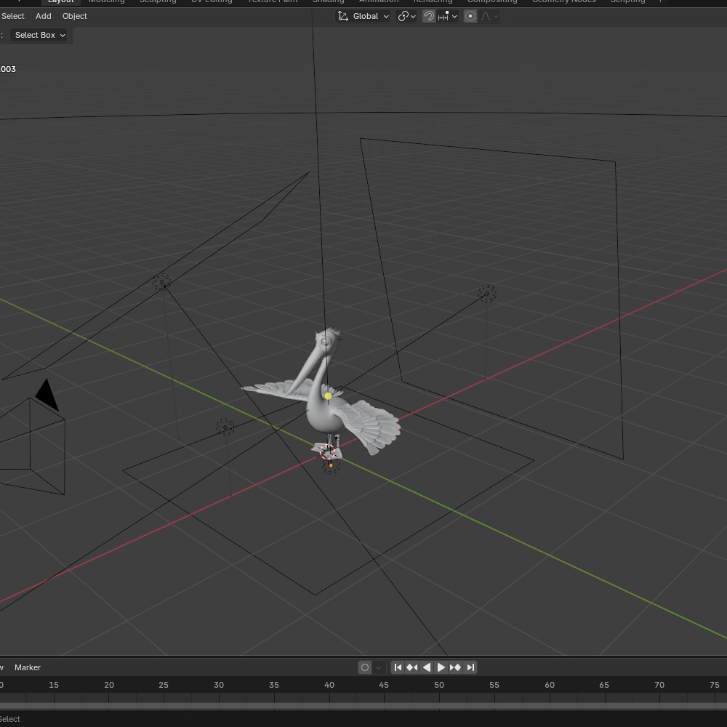Click frame 55 on the timeline
The width and height of the screenshot is (727, 727).
pyautogui.click(x=494, y=685)
